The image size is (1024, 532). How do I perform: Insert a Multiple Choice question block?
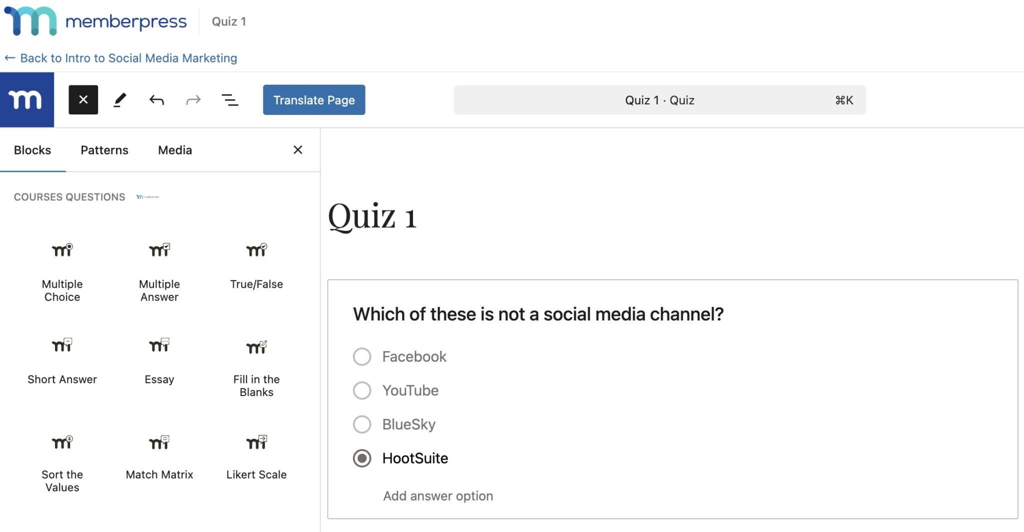coord(61,270)
